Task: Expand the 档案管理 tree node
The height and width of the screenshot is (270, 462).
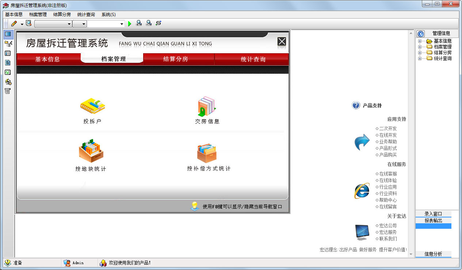Action: pos(420,47)
